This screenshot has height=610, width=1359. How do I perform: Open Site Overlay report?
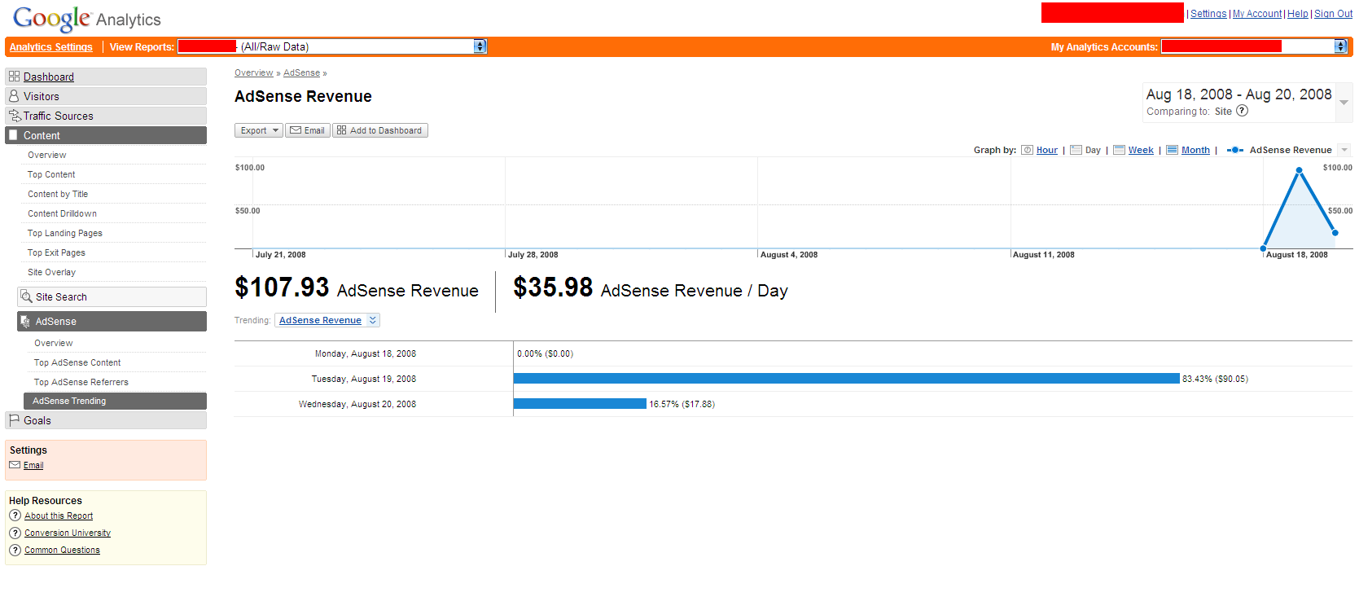coord(51,272)
